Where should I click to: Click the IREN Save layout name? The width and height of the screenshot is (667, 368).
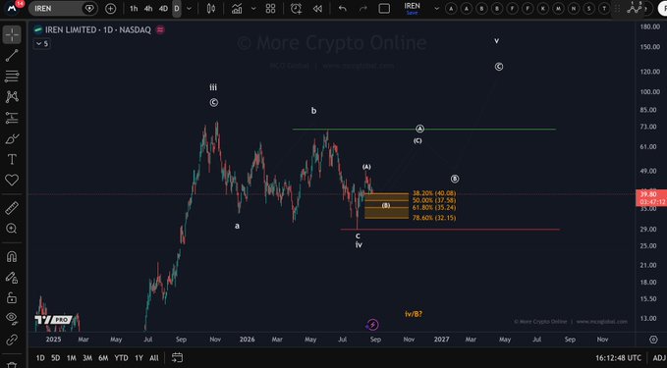coord(412,9)
